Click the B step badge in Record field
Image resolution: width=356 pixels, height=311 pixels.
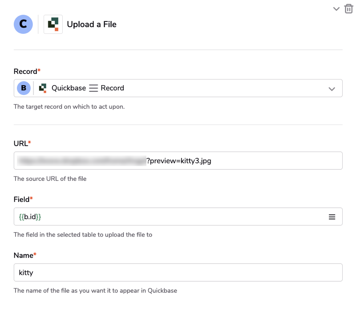coord(24,88)
